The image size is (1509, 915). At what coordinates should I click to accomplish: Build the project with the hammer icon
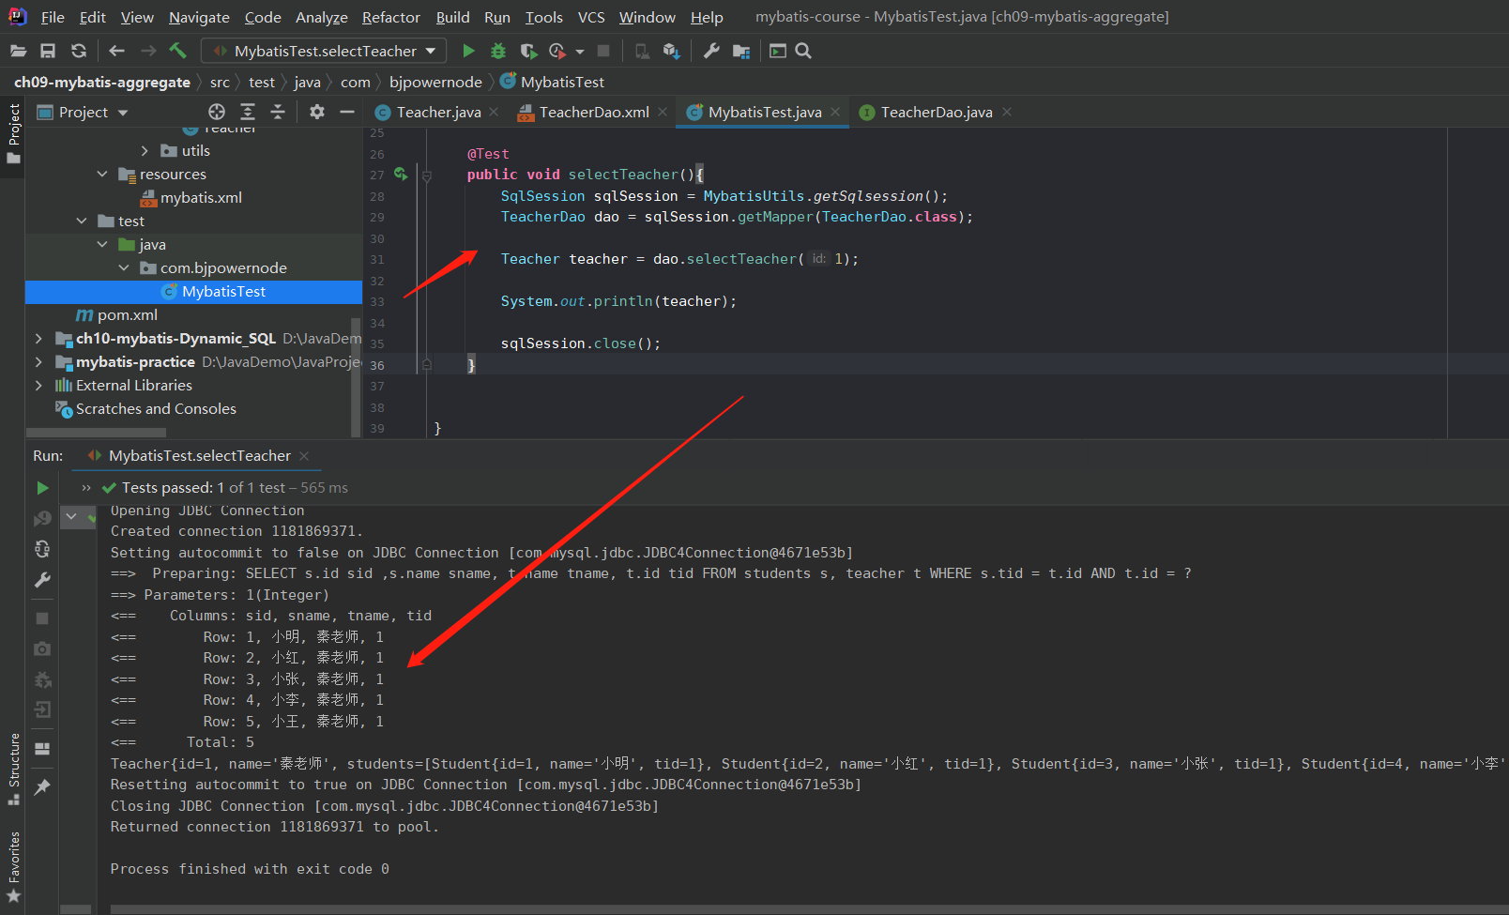(178, 51)
